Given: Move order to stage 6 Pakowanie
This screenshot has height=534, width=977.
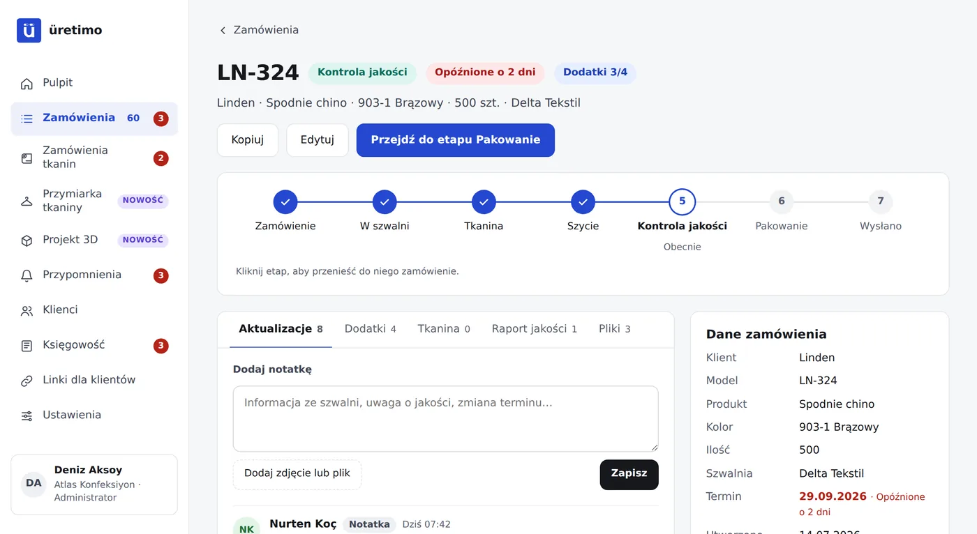Looking at the screenshot, I should tap(782, 202).
